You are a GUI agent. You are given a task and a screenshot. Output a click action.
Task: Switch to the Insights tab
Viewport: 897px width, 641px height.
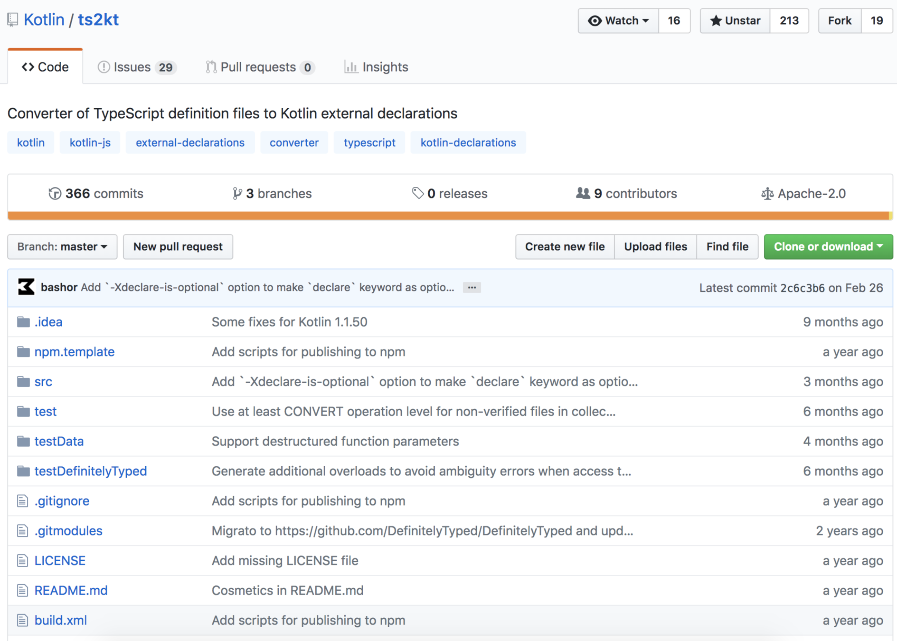376,67
